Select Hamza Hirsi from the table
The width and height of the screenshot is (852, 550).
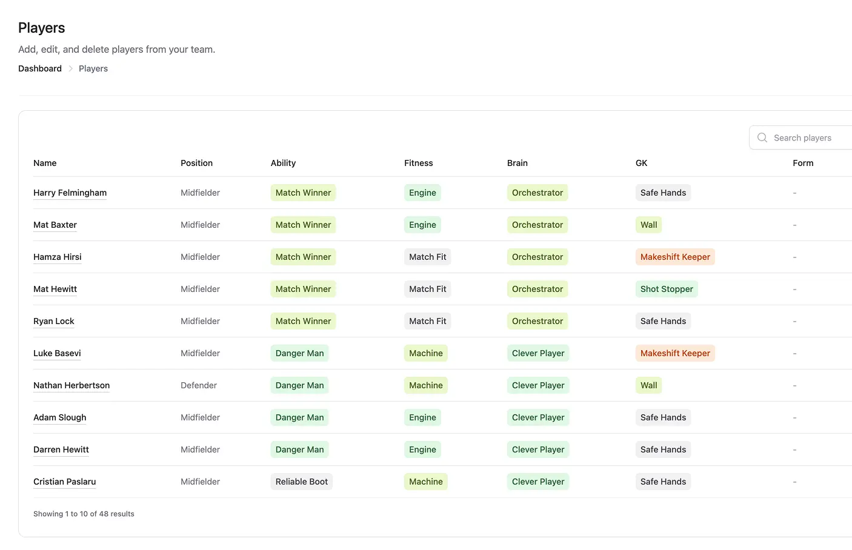(x=57, y=257)
